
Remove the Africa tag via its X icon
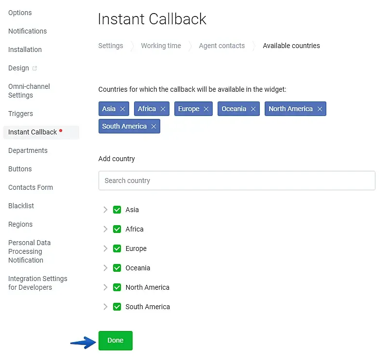click(163, 109)
